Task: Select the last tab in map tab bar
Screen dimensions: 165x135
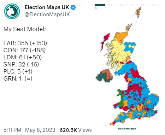Action: 153,5
